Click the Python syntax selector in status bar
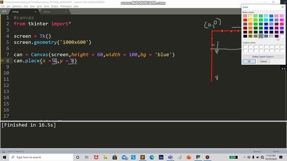The width and height of the screenshot is (287, 161). (x=276, y=152)
